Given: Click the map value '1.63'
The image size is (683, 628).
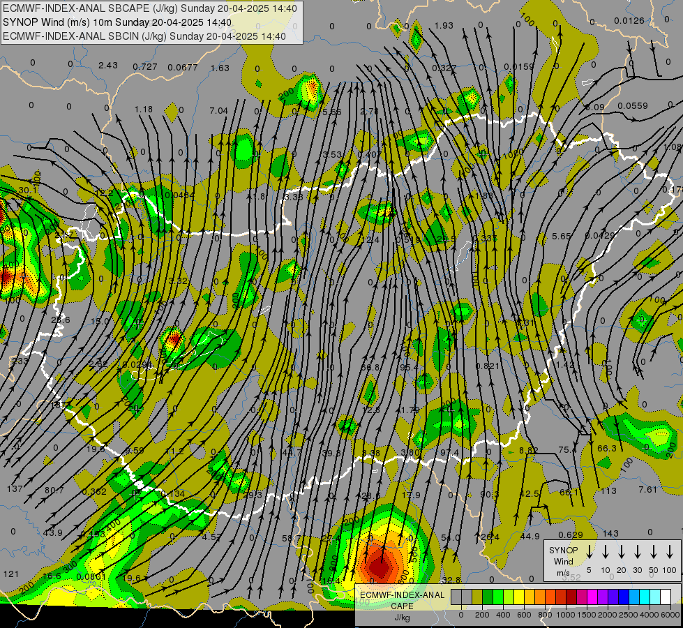Looking at the screenshot, I should click(x=220, y=68).
